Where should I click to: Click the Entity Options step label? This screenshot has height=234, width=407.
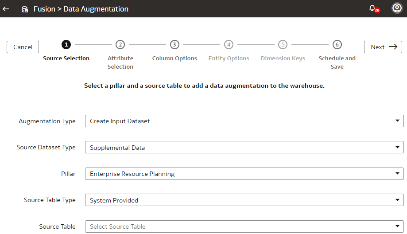pos(229,58)
